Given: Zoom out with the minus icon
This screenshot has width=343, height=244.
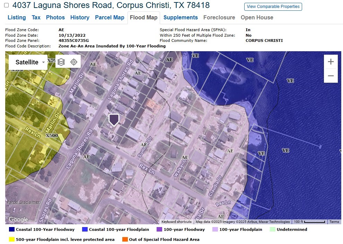Looking at the screenshot, I should pyautogui.click(x=331, y=75).
